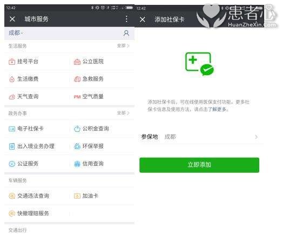The height and width of the screenshot is (235, 282).
Task: Close the 添加社保卡 page with X
Action: click(143, 19)
